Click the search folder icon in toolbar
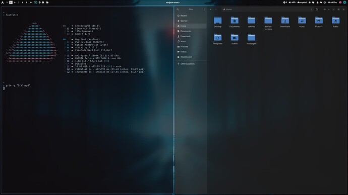The image size is (348, 195). pos(317,9)
